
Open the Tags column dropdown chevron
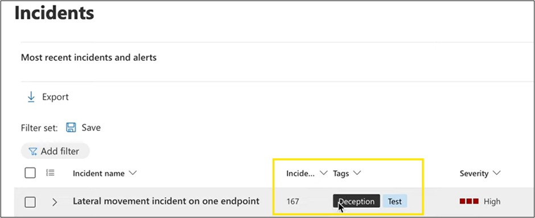(x=357, y=173)
